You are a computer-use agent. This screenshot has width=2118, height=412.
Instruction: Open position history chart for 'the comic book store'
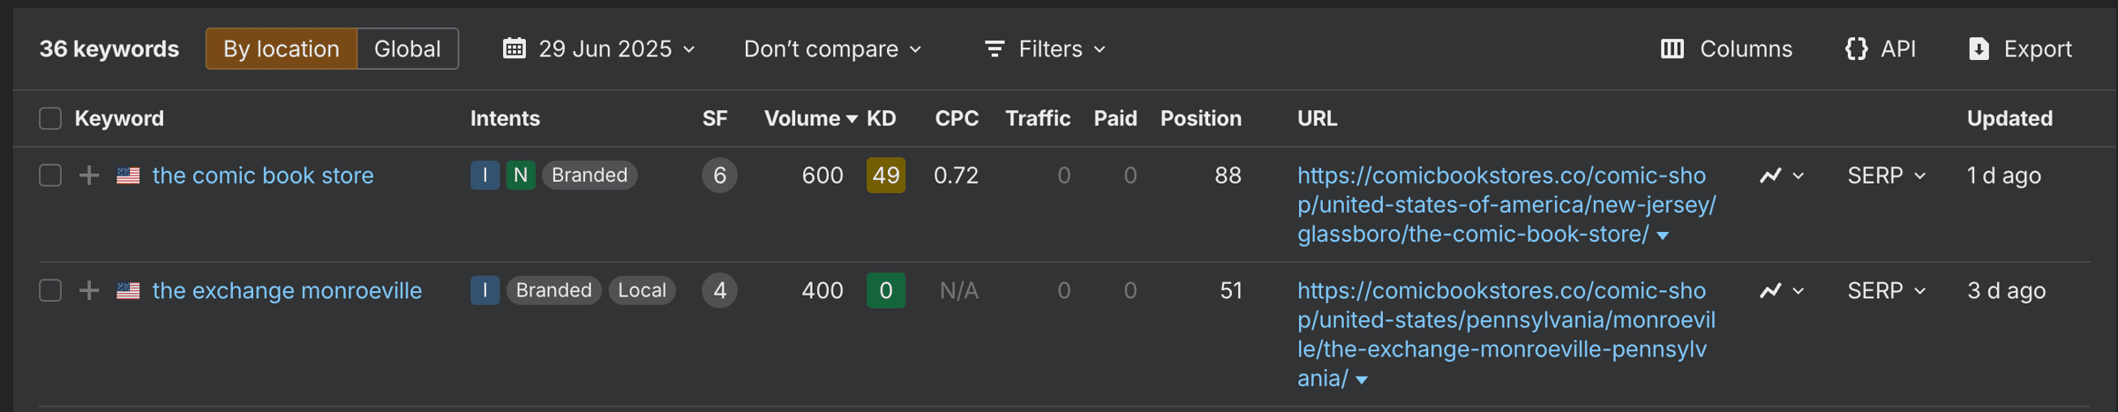tap(1781, 176)
